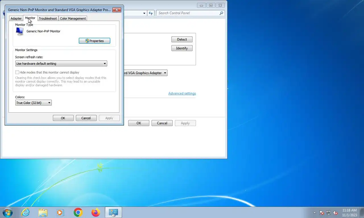Switch to the Adapter tab

pyautogui.click(x=16, y=18)
